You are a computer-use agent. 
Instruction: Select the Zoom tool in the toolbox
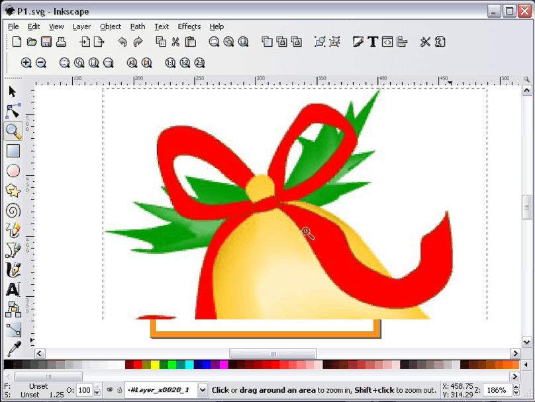tap(13, 131)
